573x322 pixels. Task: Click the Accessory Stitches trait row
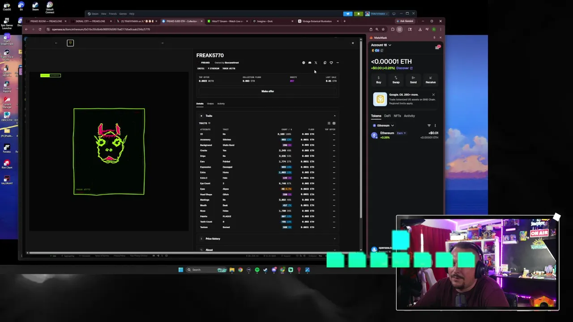[x=268, y=140]
